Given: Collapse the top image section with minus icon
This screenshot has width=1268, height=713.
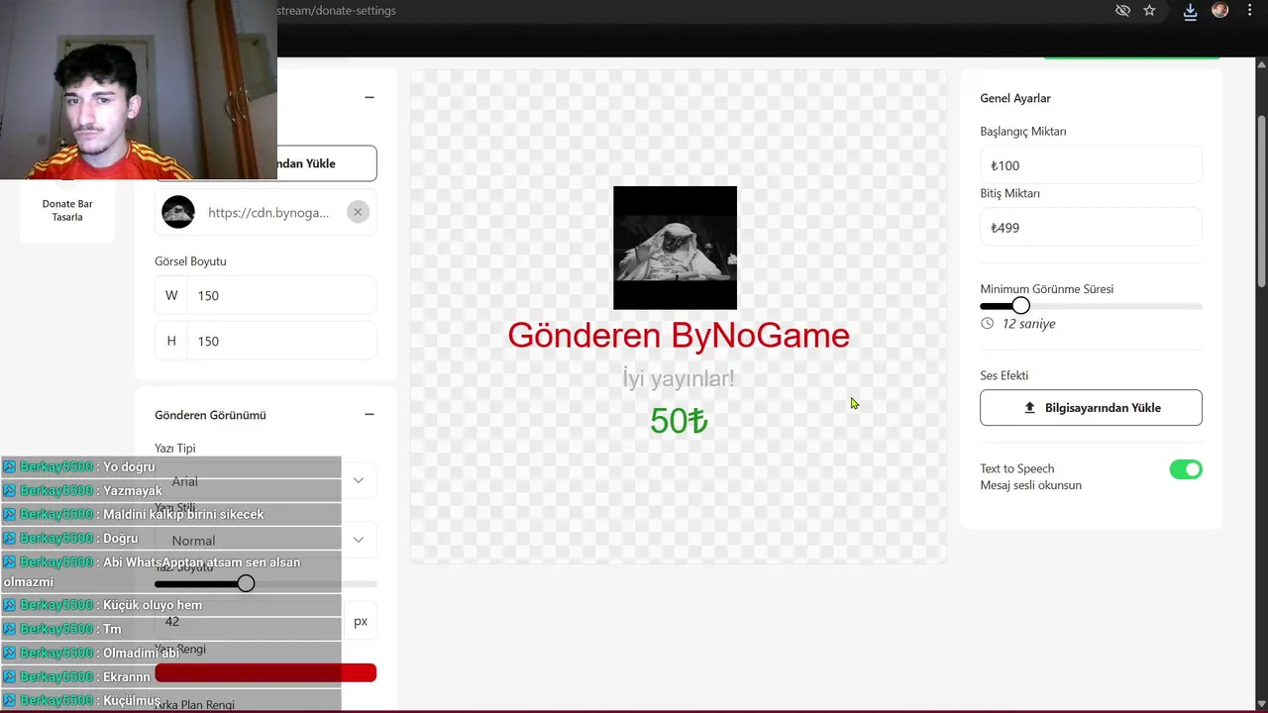Looking at the screenshot, I should 370,97.
